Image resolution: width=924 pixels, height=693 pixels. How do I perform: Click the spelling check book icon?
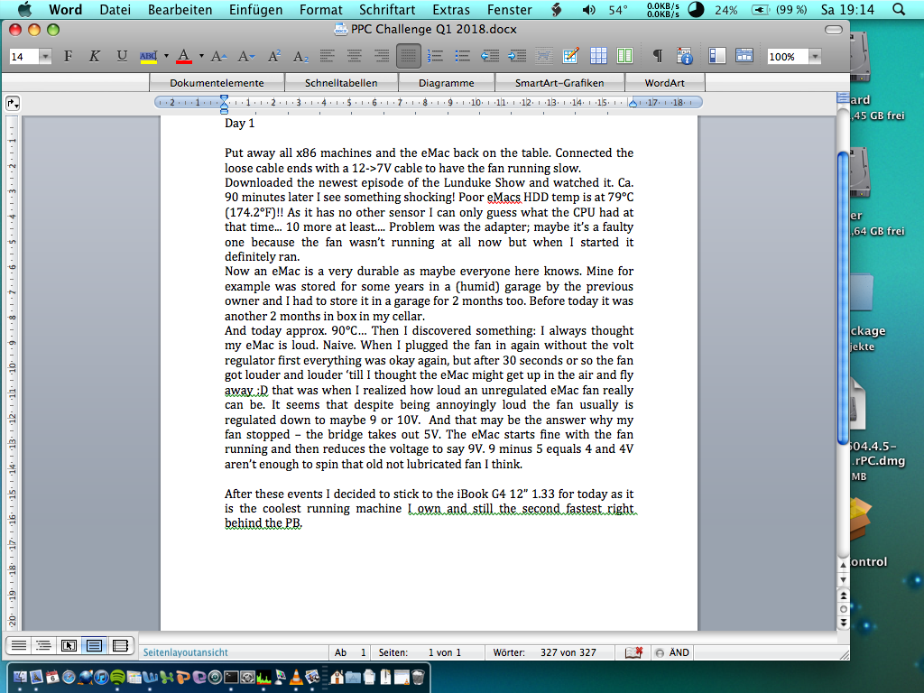[x=633, y=652]
